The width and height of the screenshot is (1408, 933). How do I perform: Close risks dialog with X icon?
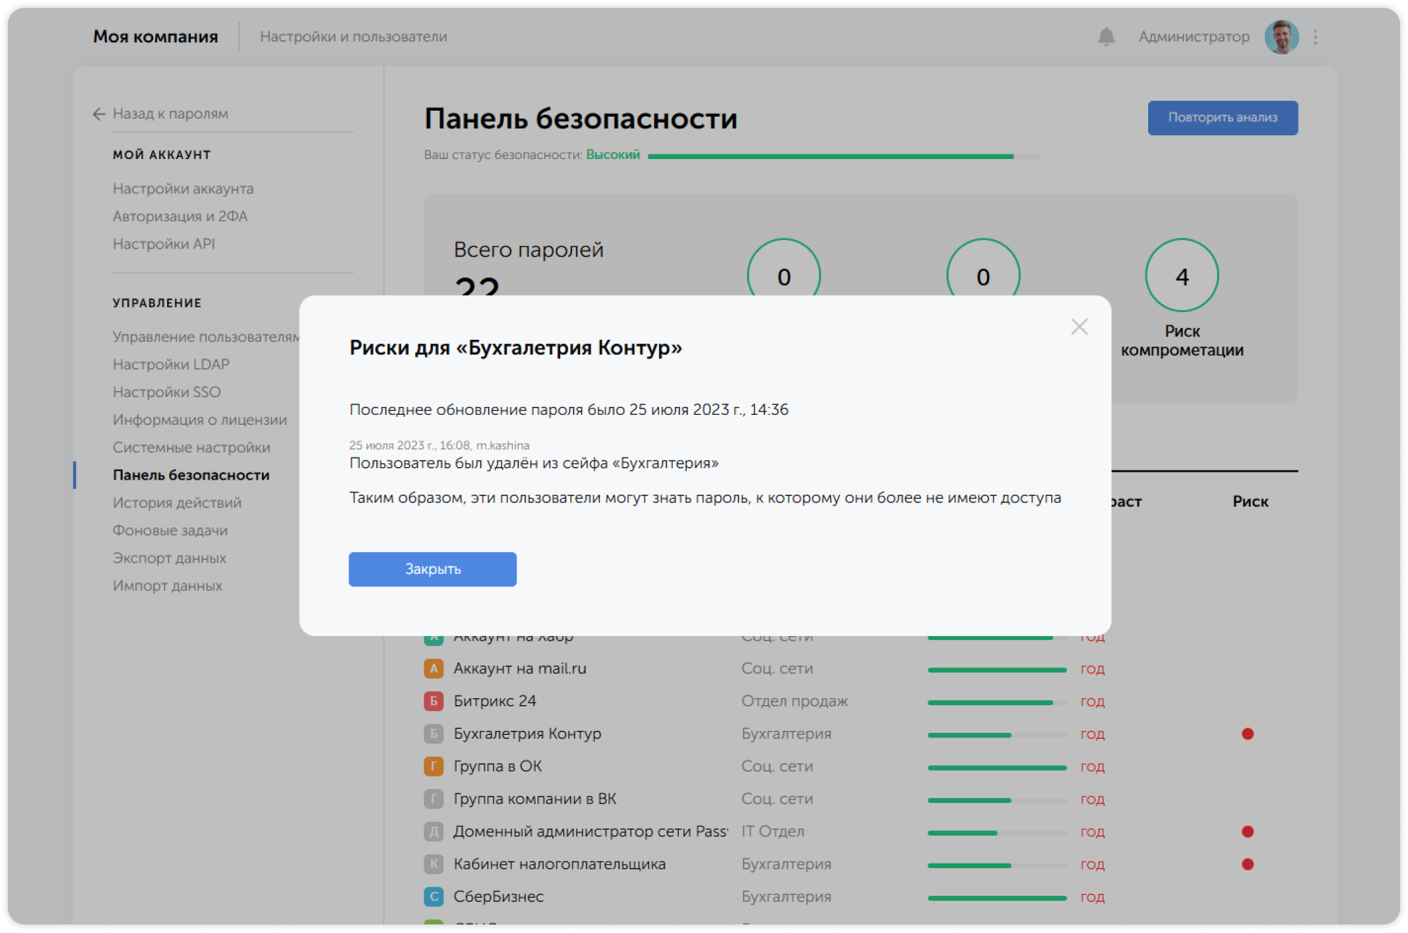[x=1079, y=327]
